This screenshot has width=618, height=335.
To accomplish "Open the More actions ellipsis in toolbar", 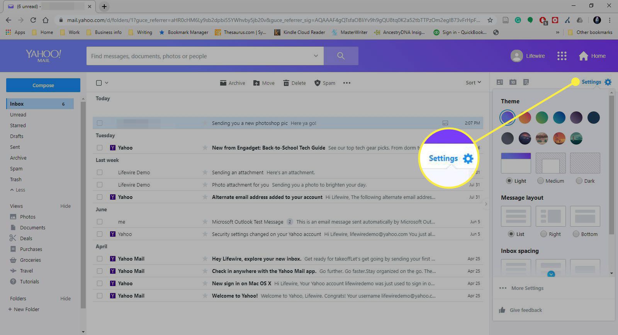I will pyautogui.click(x=347, y=83).
